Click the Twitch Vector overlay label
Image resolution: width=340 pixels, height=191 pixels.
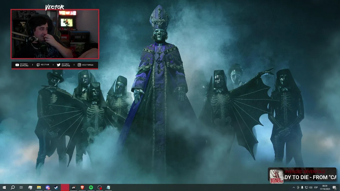(43, 65)
